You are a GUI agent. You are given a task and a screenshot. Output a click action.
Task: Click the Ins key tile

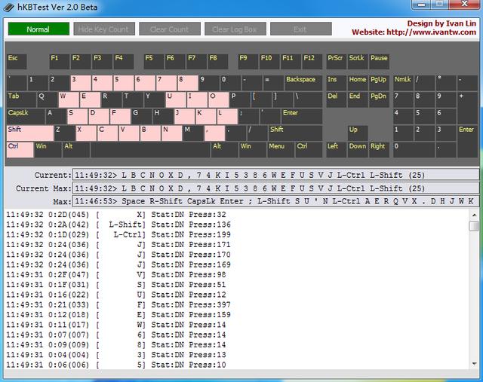pyautogui.click(x=336, y=83)
